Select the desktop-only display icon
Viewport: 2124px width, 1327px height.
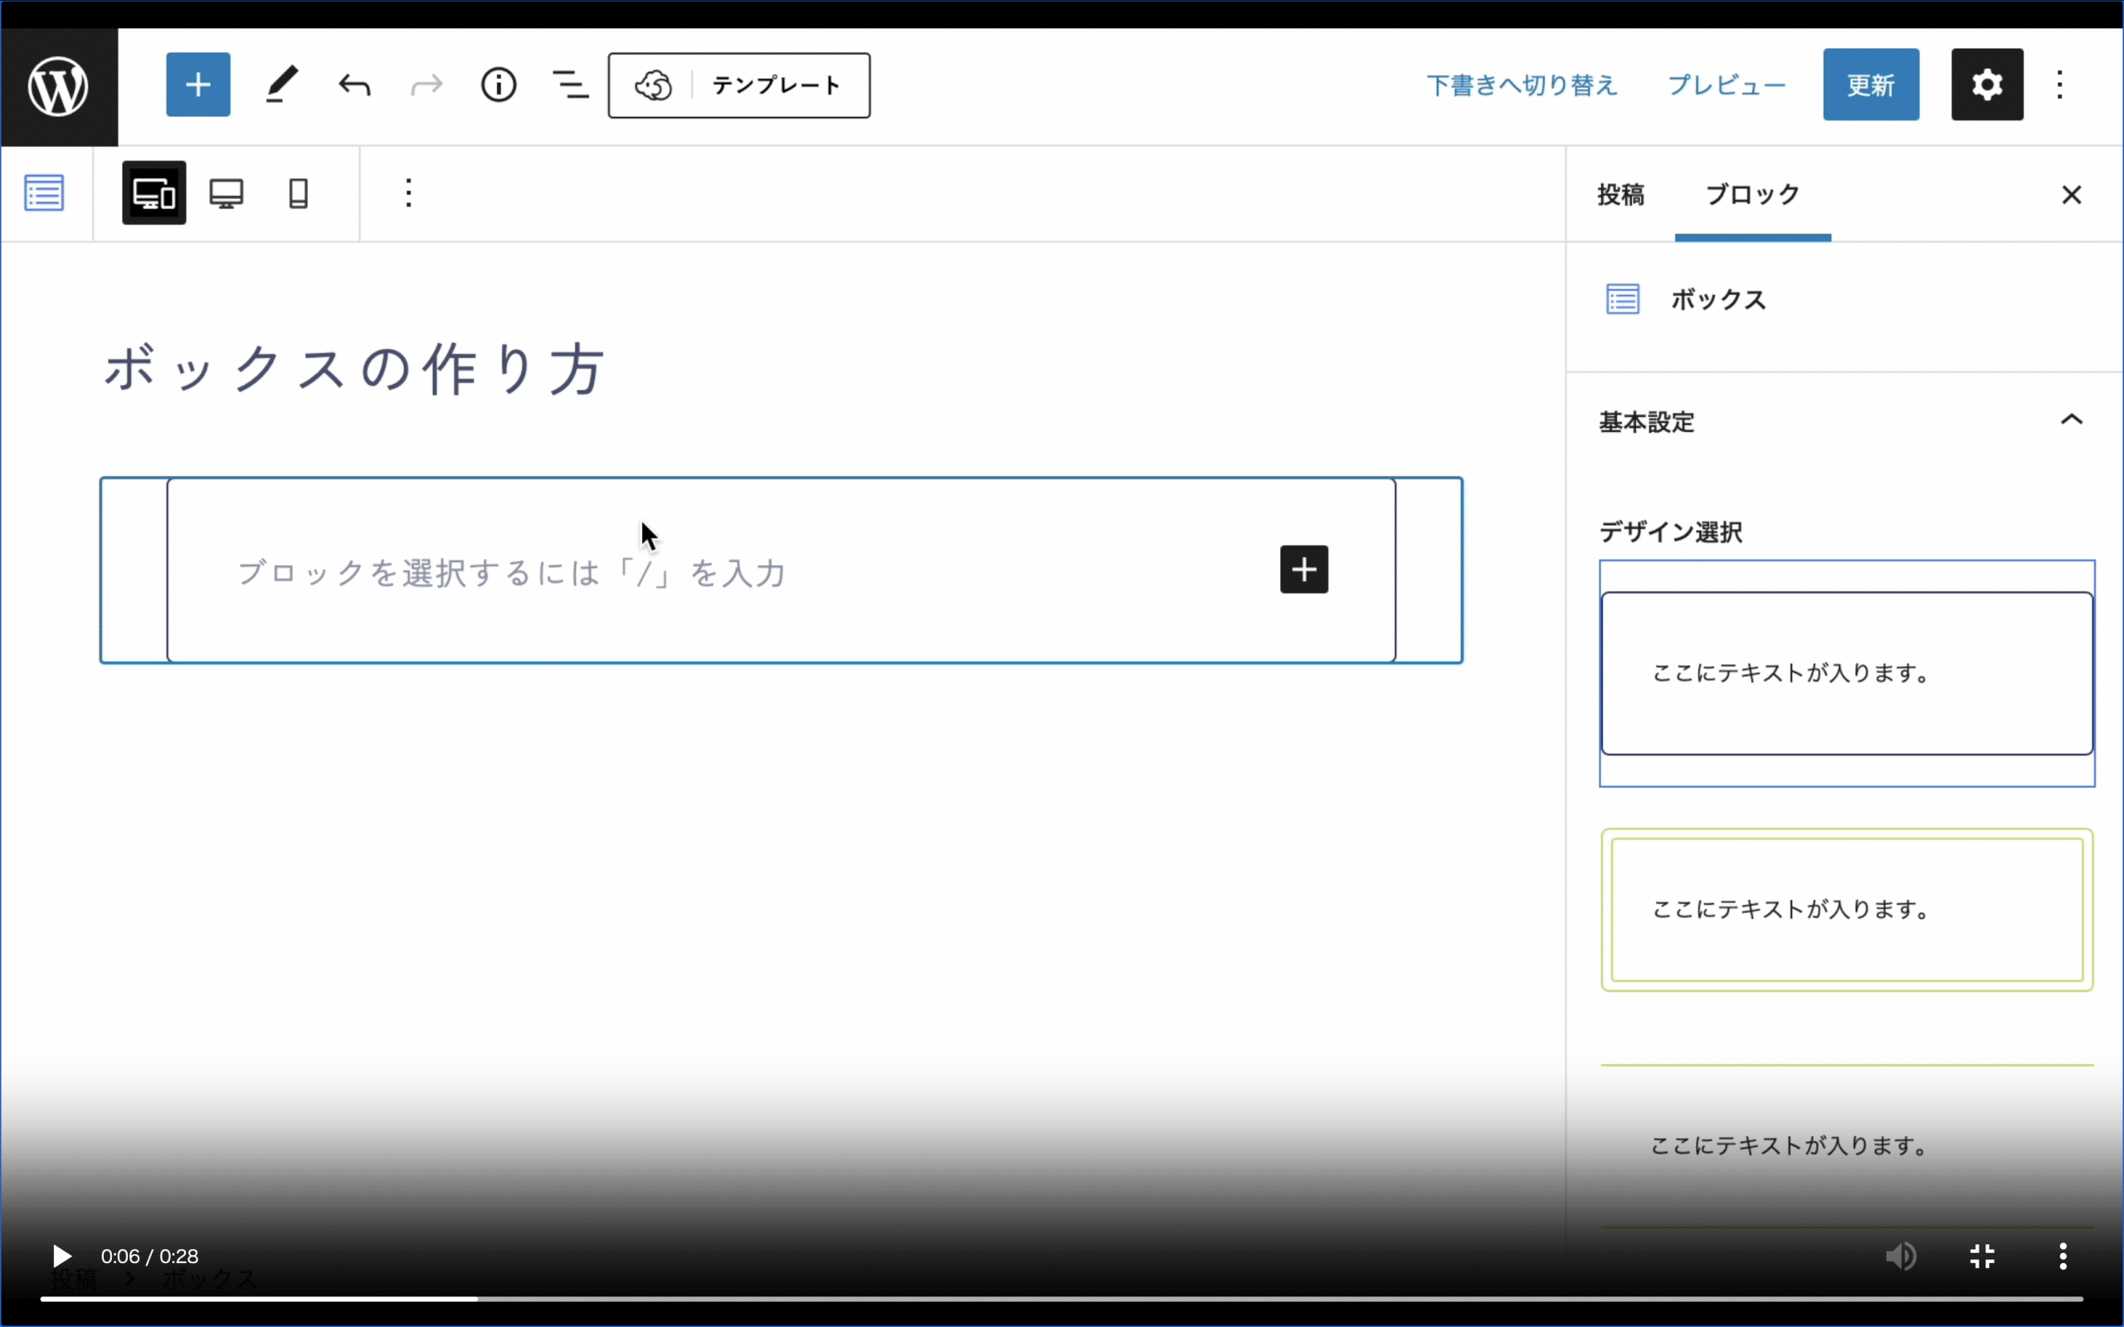pos(227,193)
